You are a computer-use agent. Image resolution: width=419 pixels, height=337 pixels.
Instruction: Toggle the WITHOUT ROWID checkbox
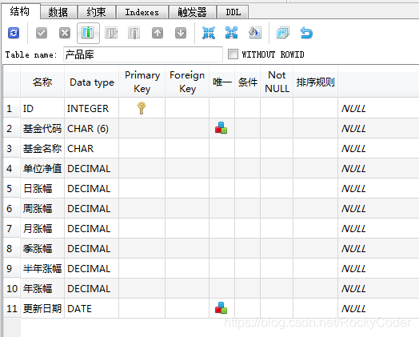(x=233, y=54)
